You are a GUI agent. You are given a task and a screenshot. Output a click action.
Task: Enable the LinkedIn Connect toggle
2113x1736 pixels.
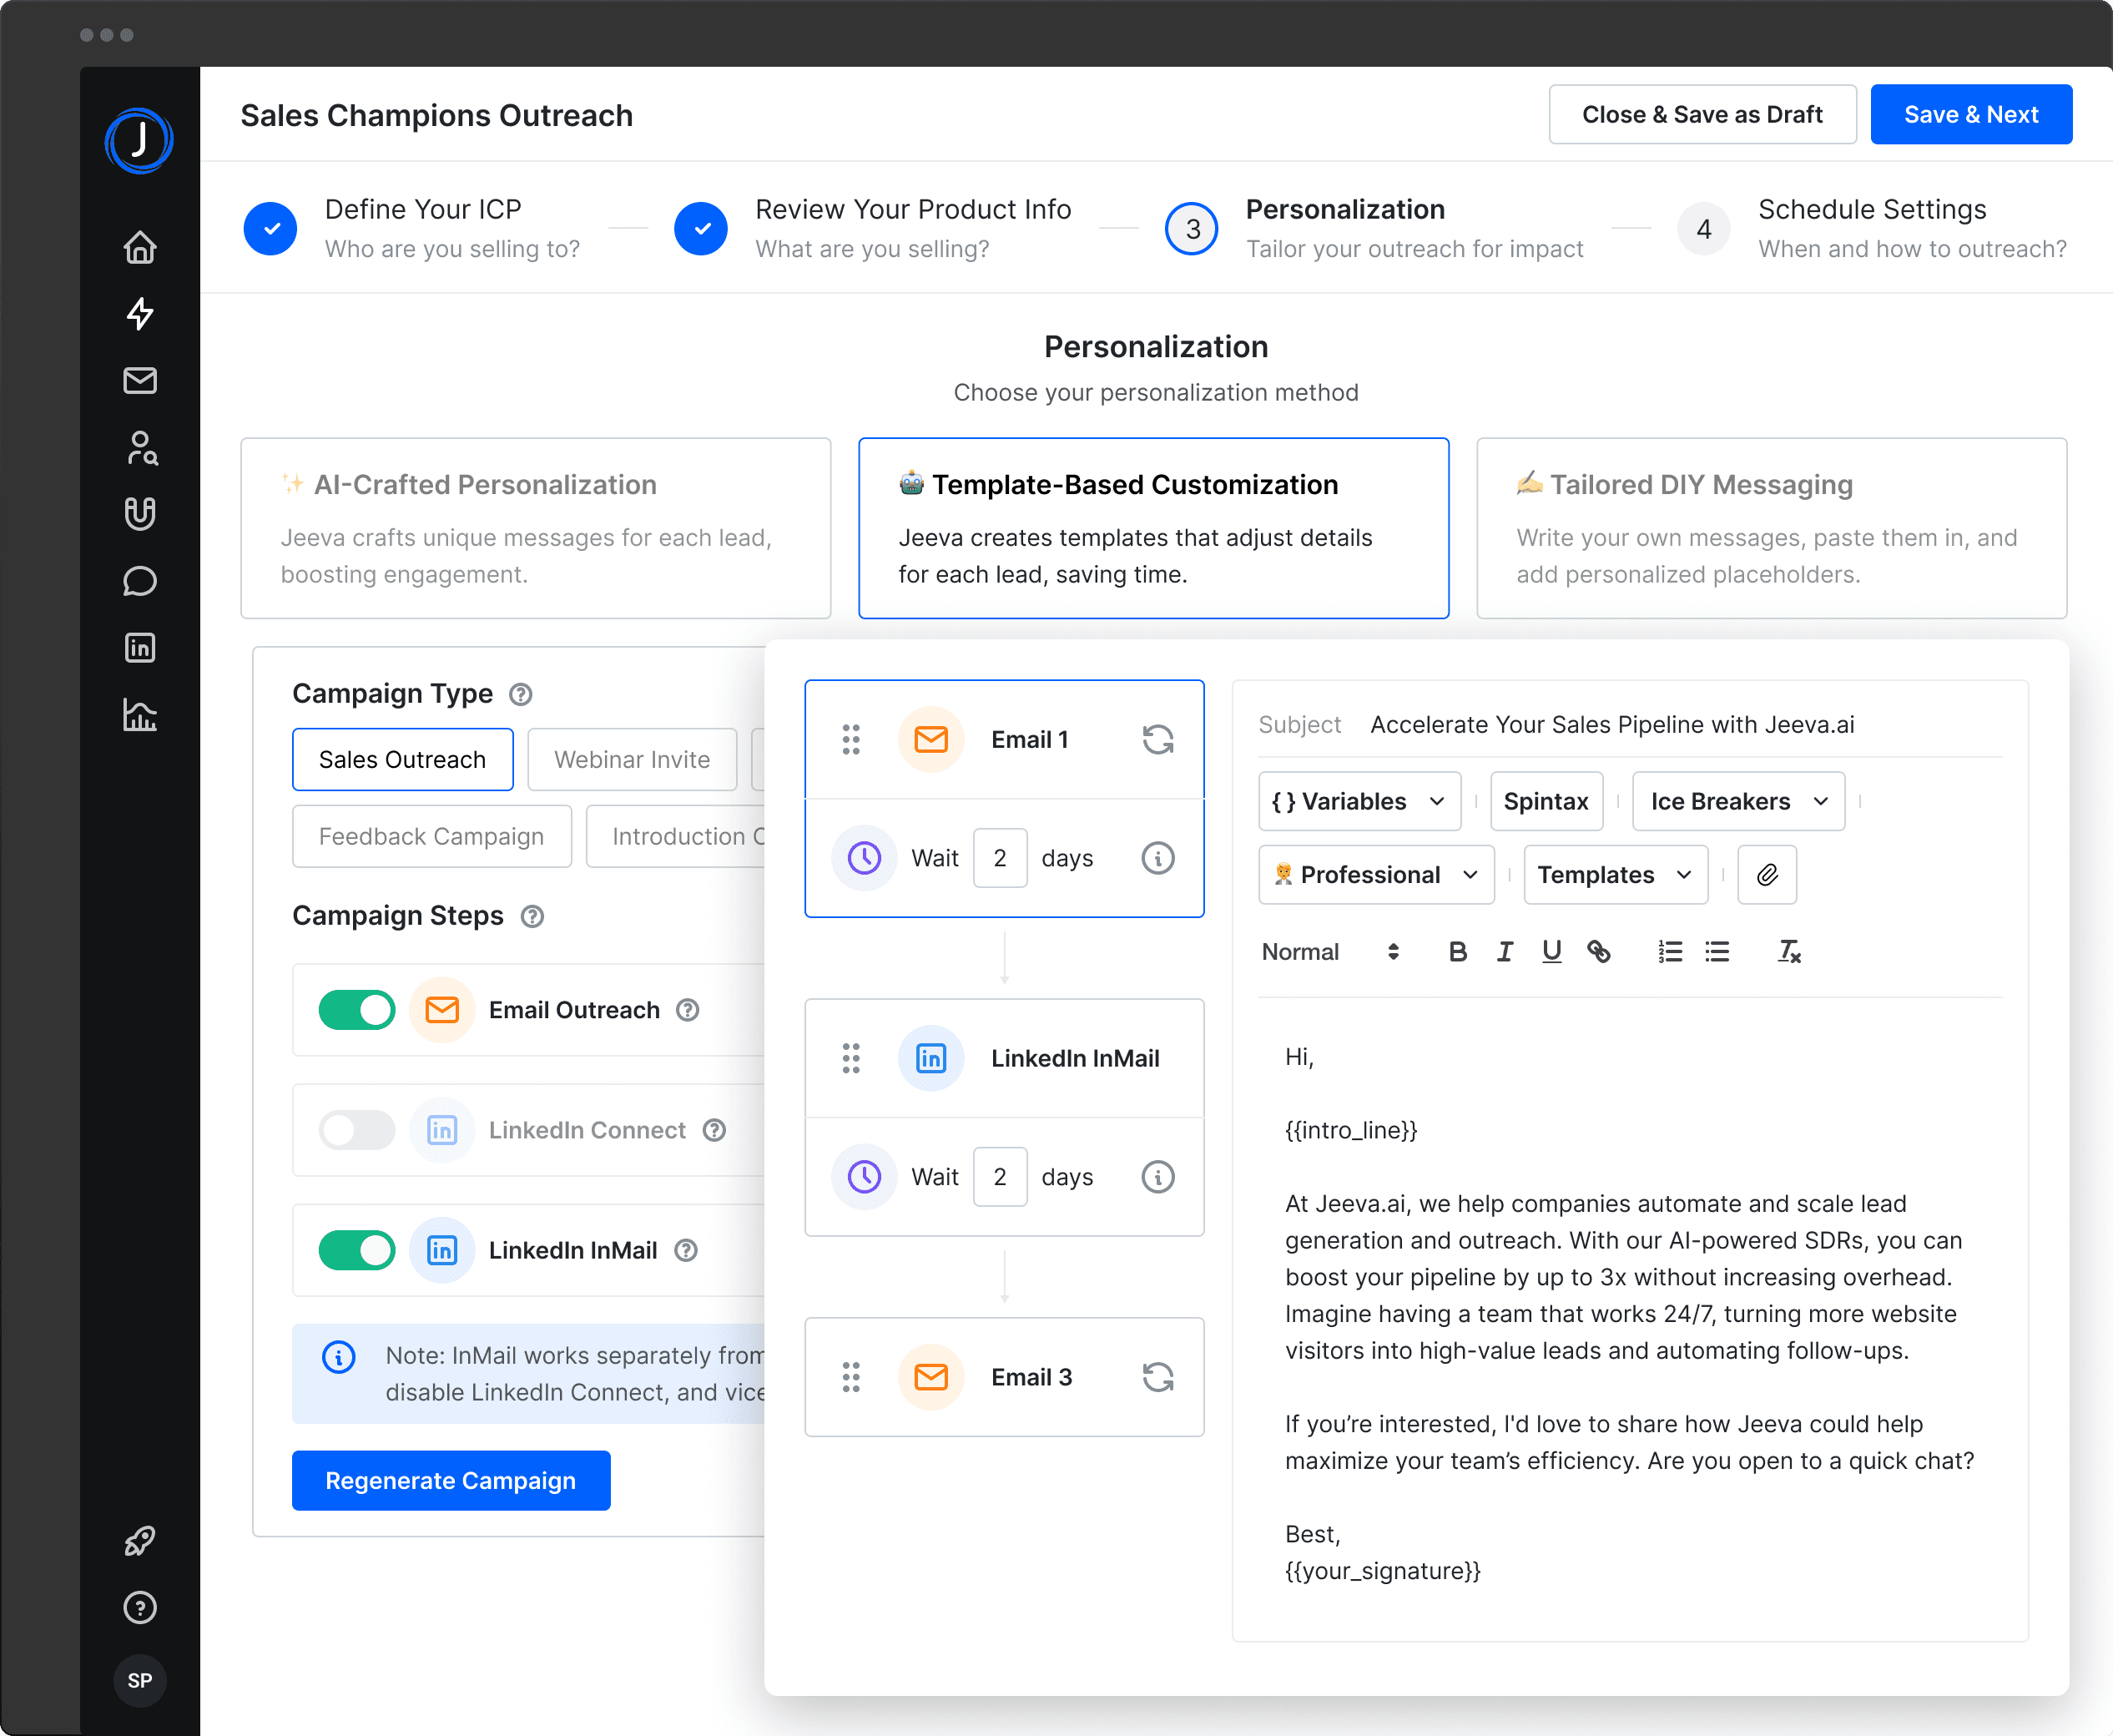click(357, 1130)
